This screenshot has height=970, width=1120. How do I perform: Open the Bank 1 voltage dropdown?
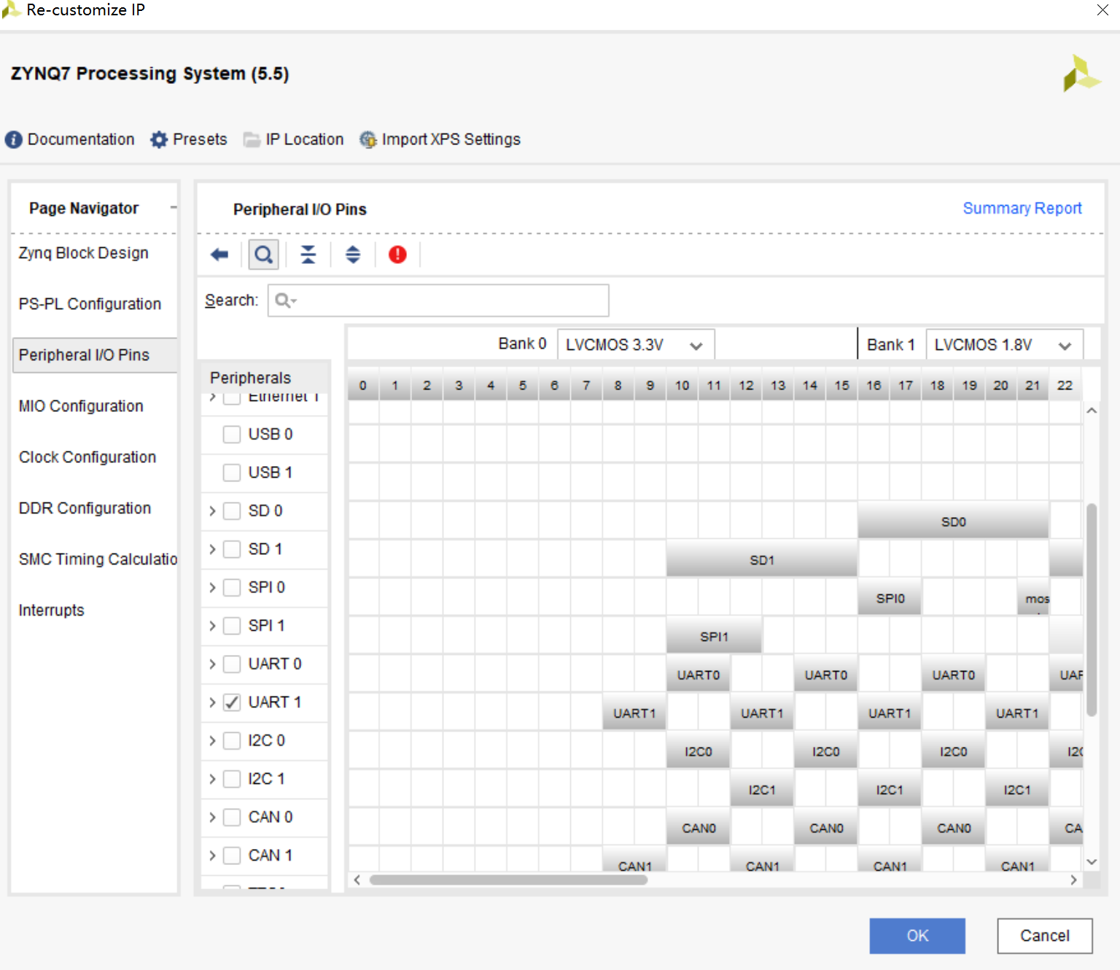coord(1004,345)
